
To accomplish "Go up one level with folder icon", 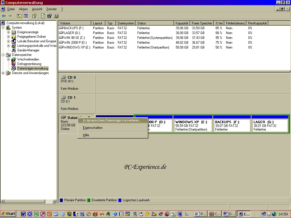I will click(19, 16).
